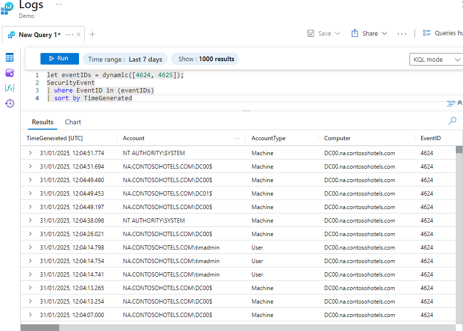Expand row with time 12:04:49.480

click(x=30, y=180)
